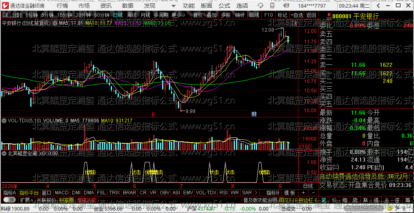Open the 行情 menu
This screenshot has width=414, height=213.
[x=62, y=6]
